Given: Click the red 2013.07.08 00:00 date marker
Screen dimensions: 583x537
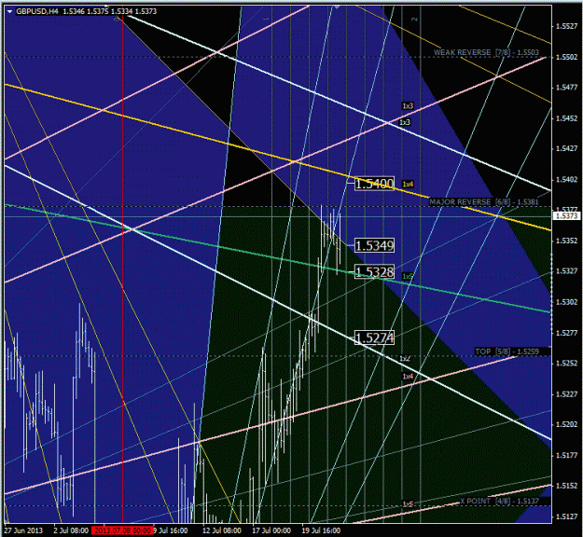Looking at the screenshot, I should (x=122, y=530).
